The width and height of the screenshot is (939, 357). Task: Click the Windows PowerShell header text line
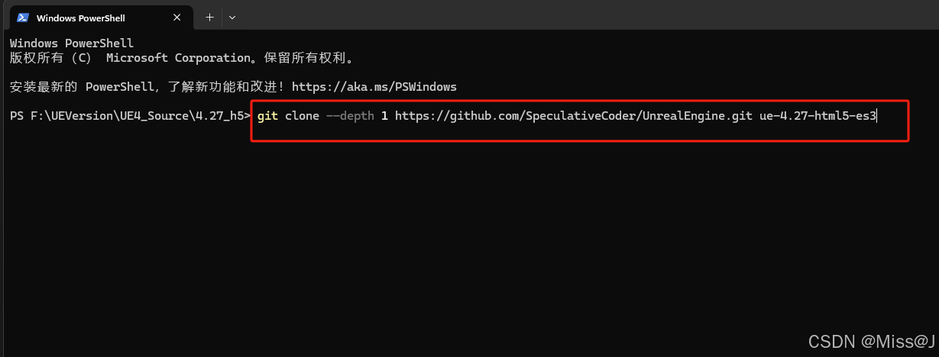(x=72, y=43)
